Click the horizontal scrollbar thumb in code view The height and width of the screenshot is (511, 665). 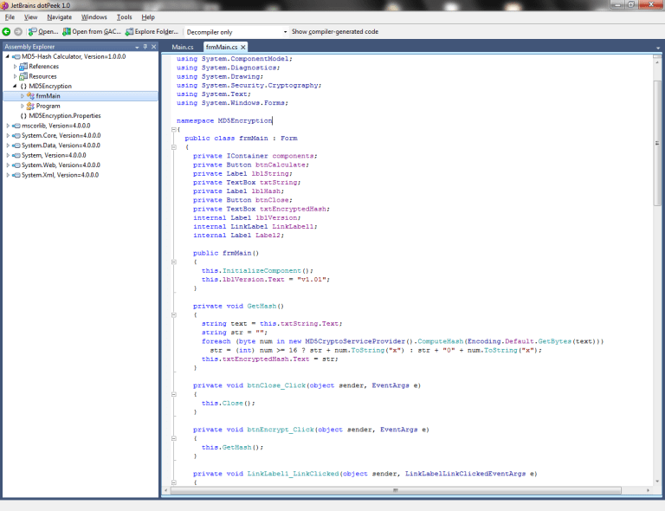(395, 490)
